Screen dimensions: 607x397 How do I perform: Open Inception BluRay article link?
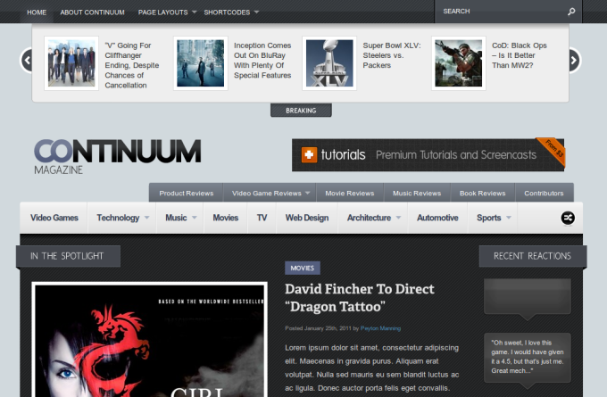point(262,61)
